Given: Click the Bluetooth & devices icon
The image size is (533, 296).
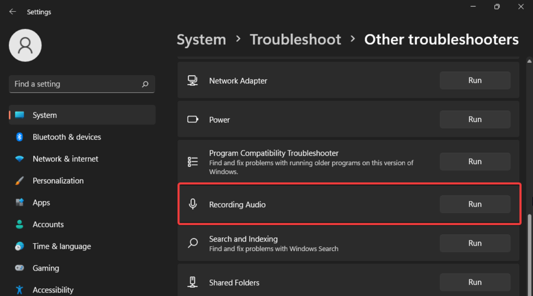Looking at the screenshot, I should (20, 137).
